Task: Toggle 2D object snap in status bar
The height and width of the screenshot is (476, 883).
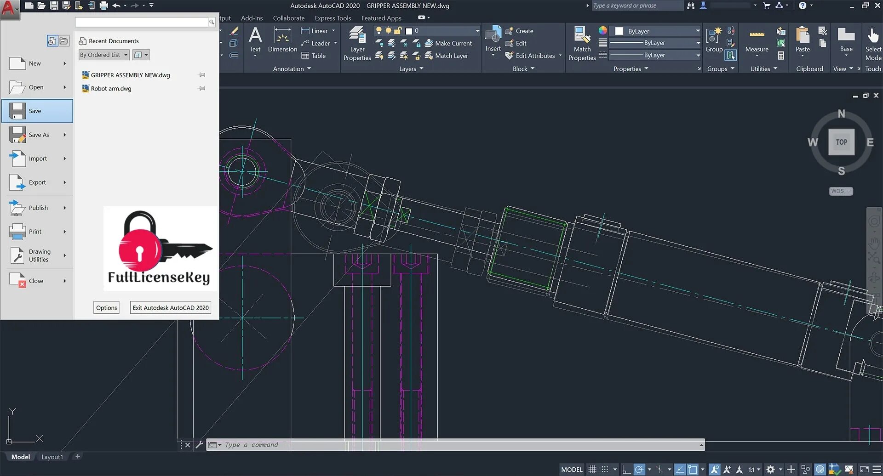Action: (693, 470)
